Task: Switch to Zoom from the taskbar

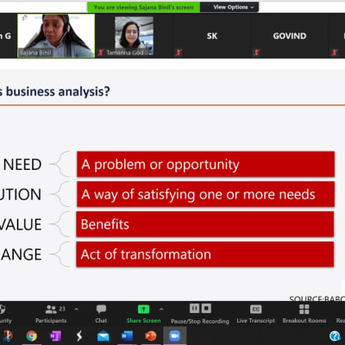Action: pos(174,336)
